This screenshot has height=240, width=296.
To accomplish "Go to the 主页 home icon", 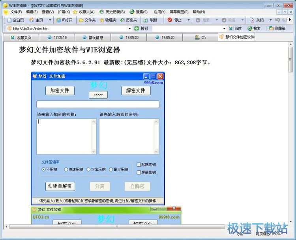I will pyautogui.click(x=32, y=20).
